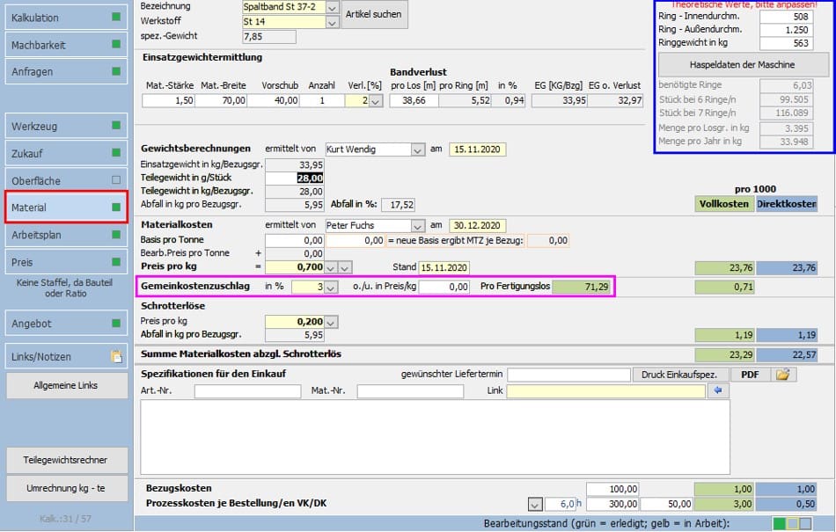This screenshot has height=532, width=836.
Task: Open Gemeinkostenzuschlag percent dropdown
Action: tap(331, 287)
